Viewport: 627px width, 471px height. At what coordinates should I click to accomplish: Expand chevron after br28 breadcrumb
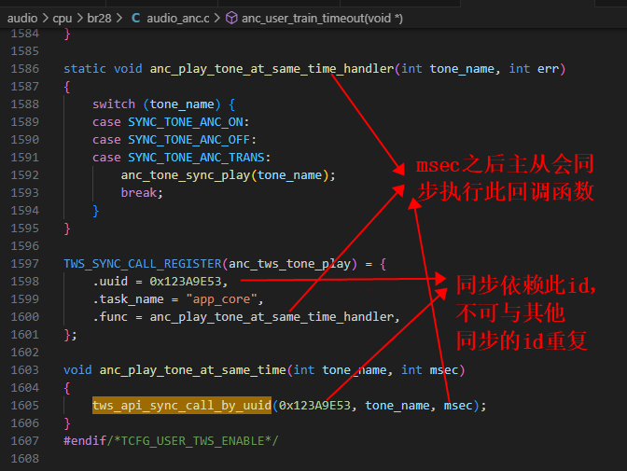(x=119, y=19)
